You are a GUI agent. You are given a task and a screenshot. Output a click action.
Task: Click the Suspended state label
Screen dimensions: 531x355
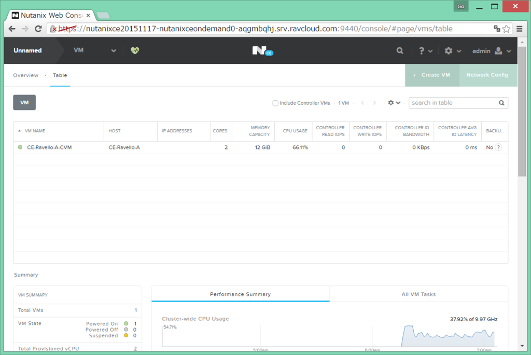point(103,336)
